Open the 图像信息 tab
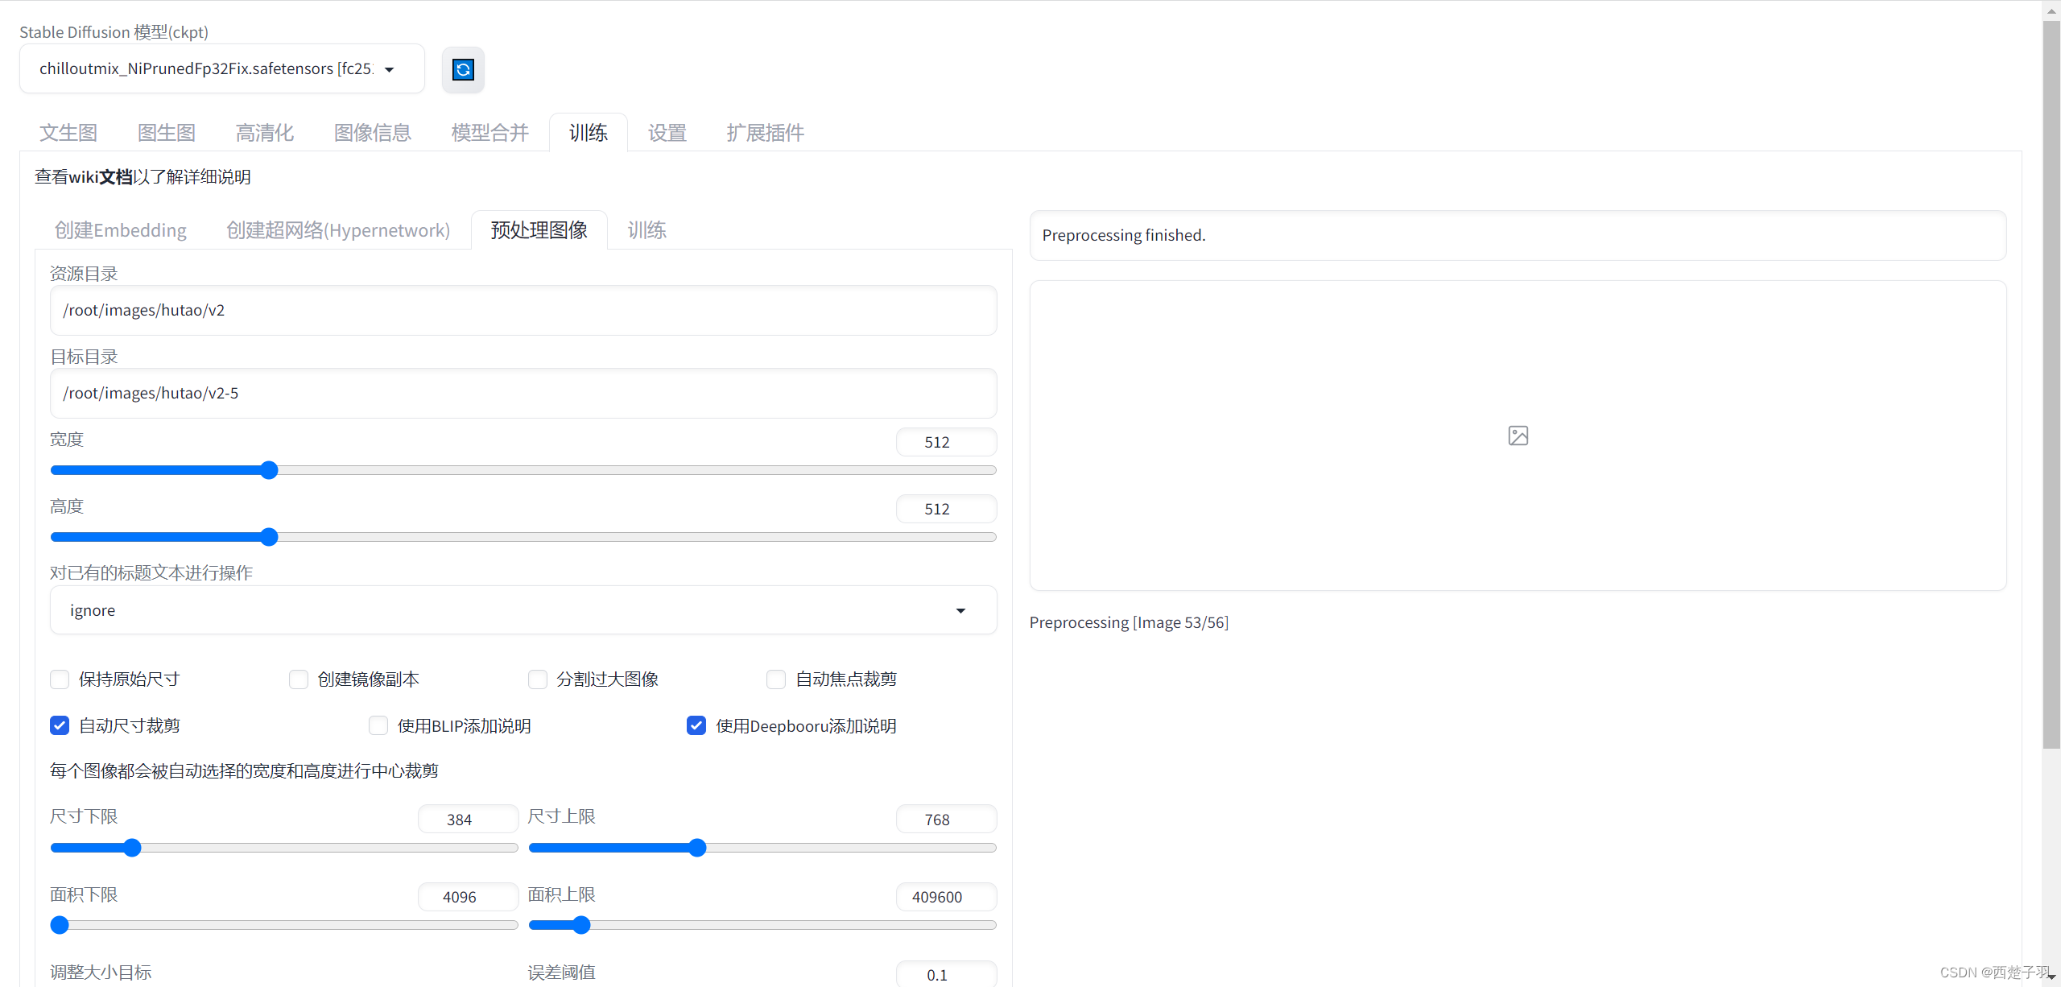The image size is (2061, 987). tap(373, 133)
